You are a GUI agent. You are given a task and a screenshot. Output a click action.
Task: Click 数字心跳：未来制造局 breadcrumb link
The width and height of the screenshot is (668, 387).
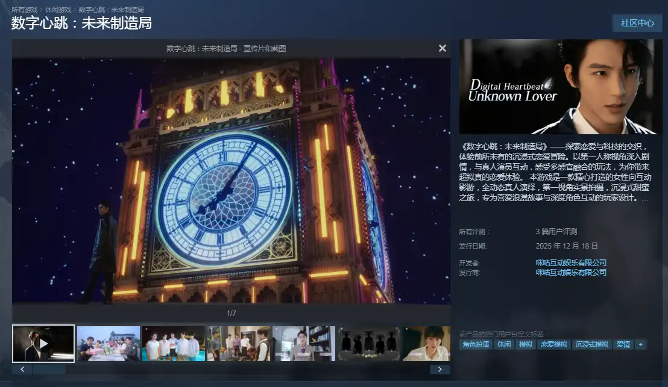click(x=111, y=10)
